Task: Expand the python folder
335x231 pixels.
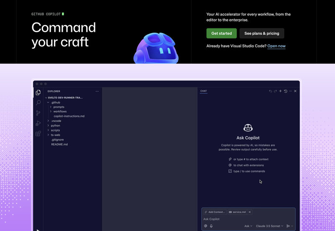Action: 48,126
